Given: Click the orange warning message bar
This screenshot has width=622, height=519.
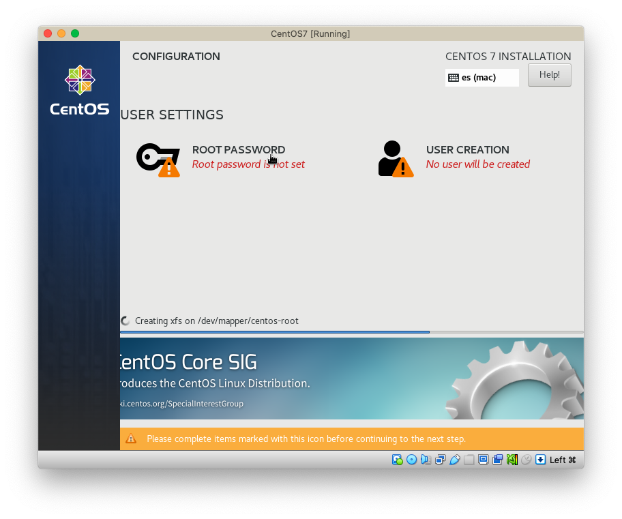Looking at the screenshot, I should coord(351,439).
